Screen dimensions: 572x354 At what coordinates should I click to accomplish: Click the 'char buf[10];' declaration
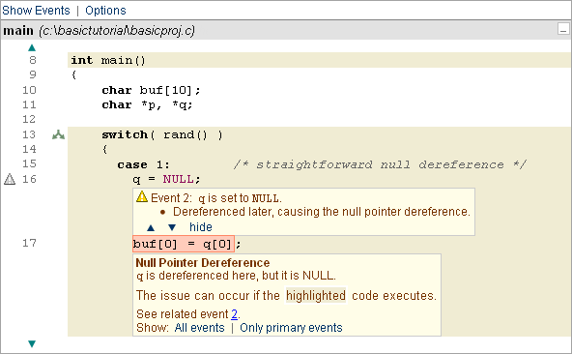[x=151, y=90]
